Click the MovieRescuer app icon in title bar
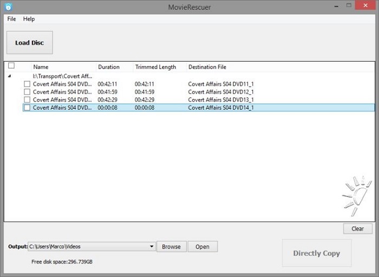This screenshot has width=379, height=277. [x=8, y=6]
